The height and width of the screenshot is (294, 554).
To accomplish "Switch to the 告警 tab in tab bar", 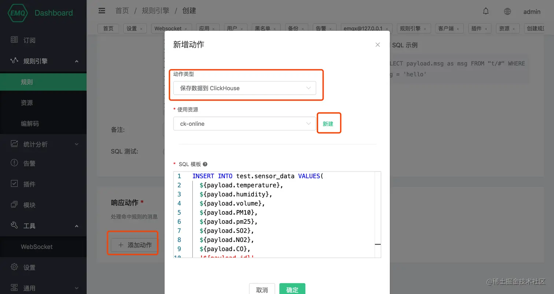I will tap(325, 28).
